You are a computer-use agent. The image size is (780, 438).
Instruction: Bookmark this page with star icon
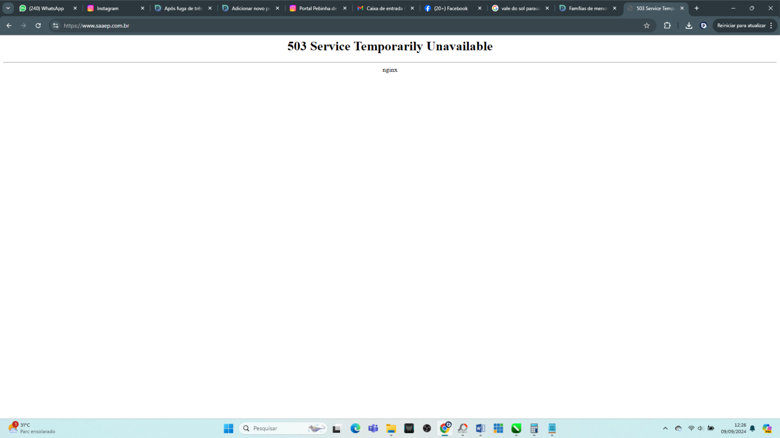tap(647, 26)
